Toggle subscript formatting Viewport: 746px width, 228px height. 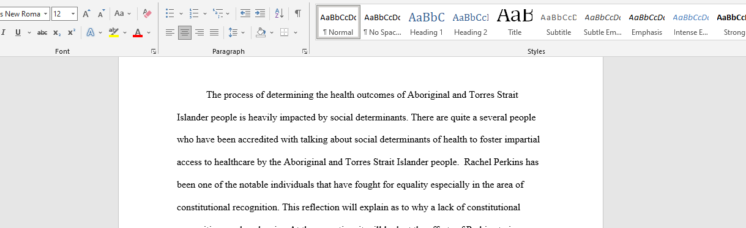57,32
